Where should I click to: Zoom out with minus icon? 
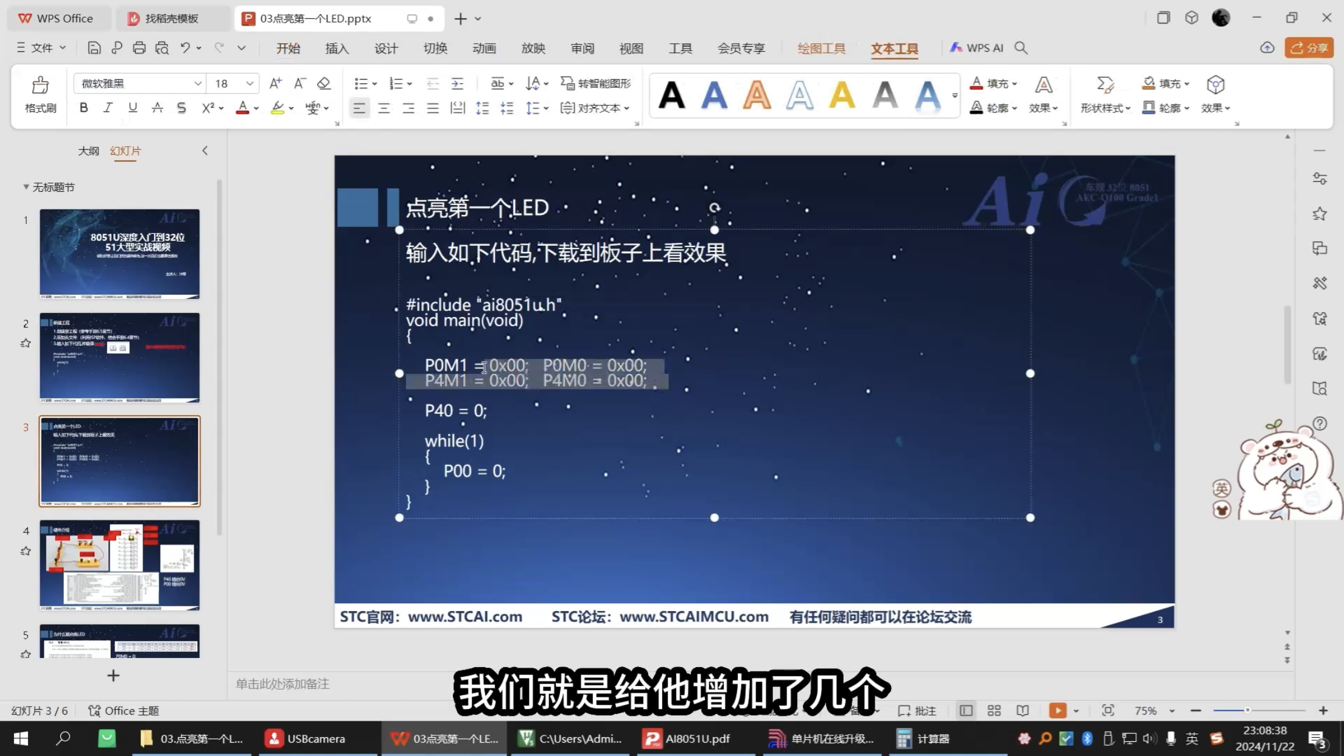click(x=1195, y=710)
